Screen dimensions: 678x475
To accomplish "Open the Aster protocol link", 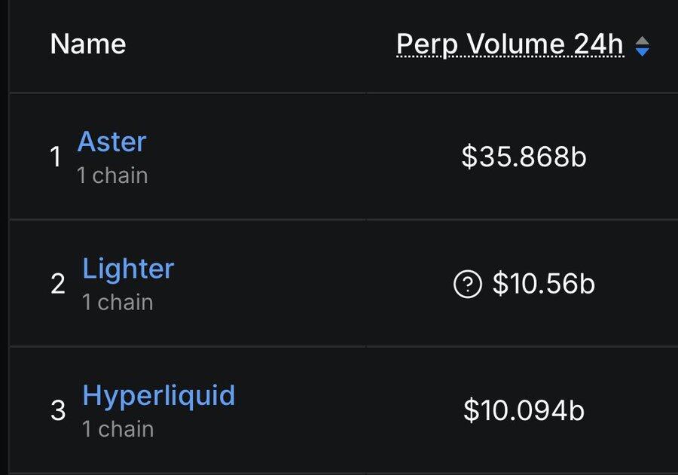I will tap(112, 142).
